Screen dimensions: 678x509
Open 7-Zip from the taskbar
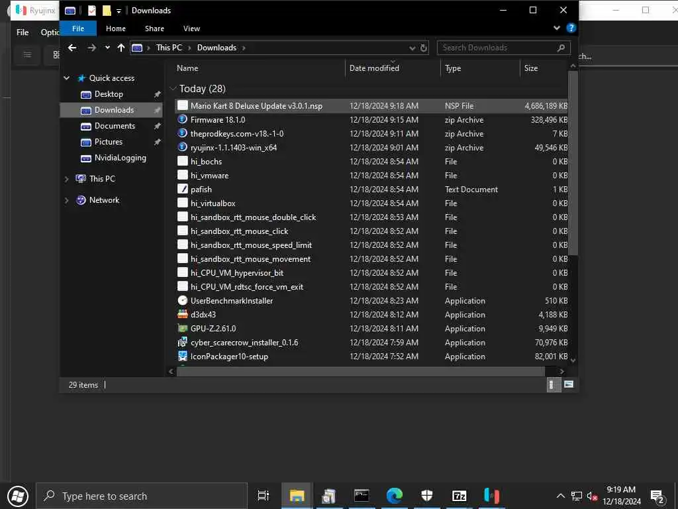pyautogui.click(x=459, y=496)
